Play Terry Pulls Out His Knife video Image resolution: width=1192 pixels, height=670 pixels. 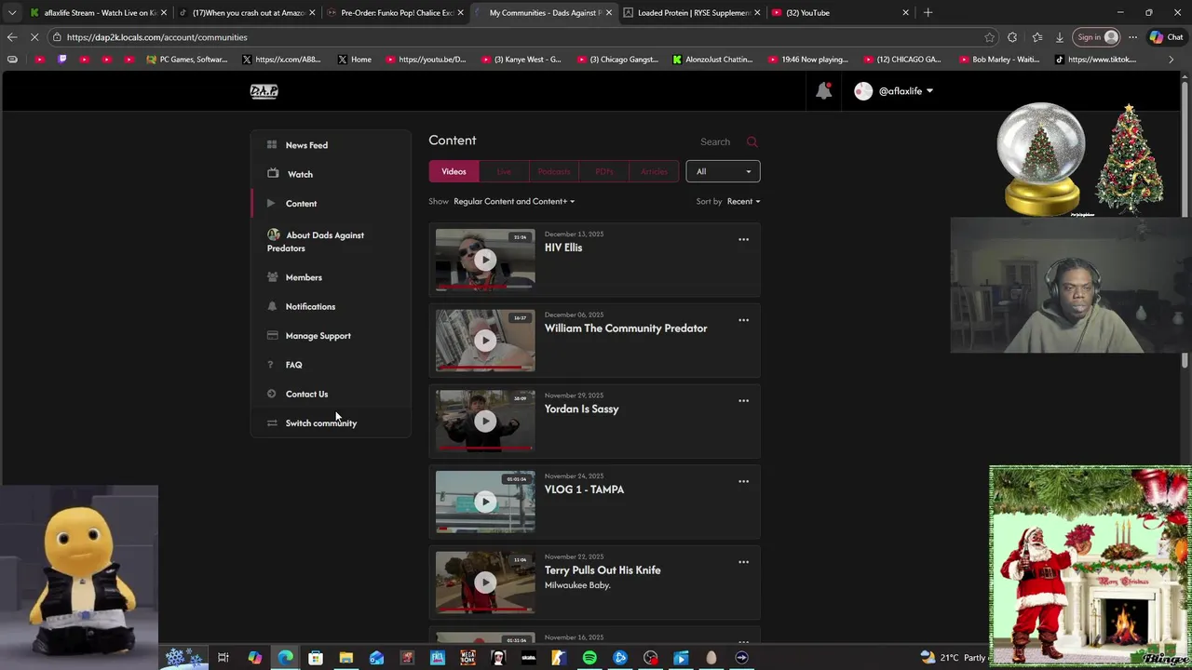coord(485,583)
